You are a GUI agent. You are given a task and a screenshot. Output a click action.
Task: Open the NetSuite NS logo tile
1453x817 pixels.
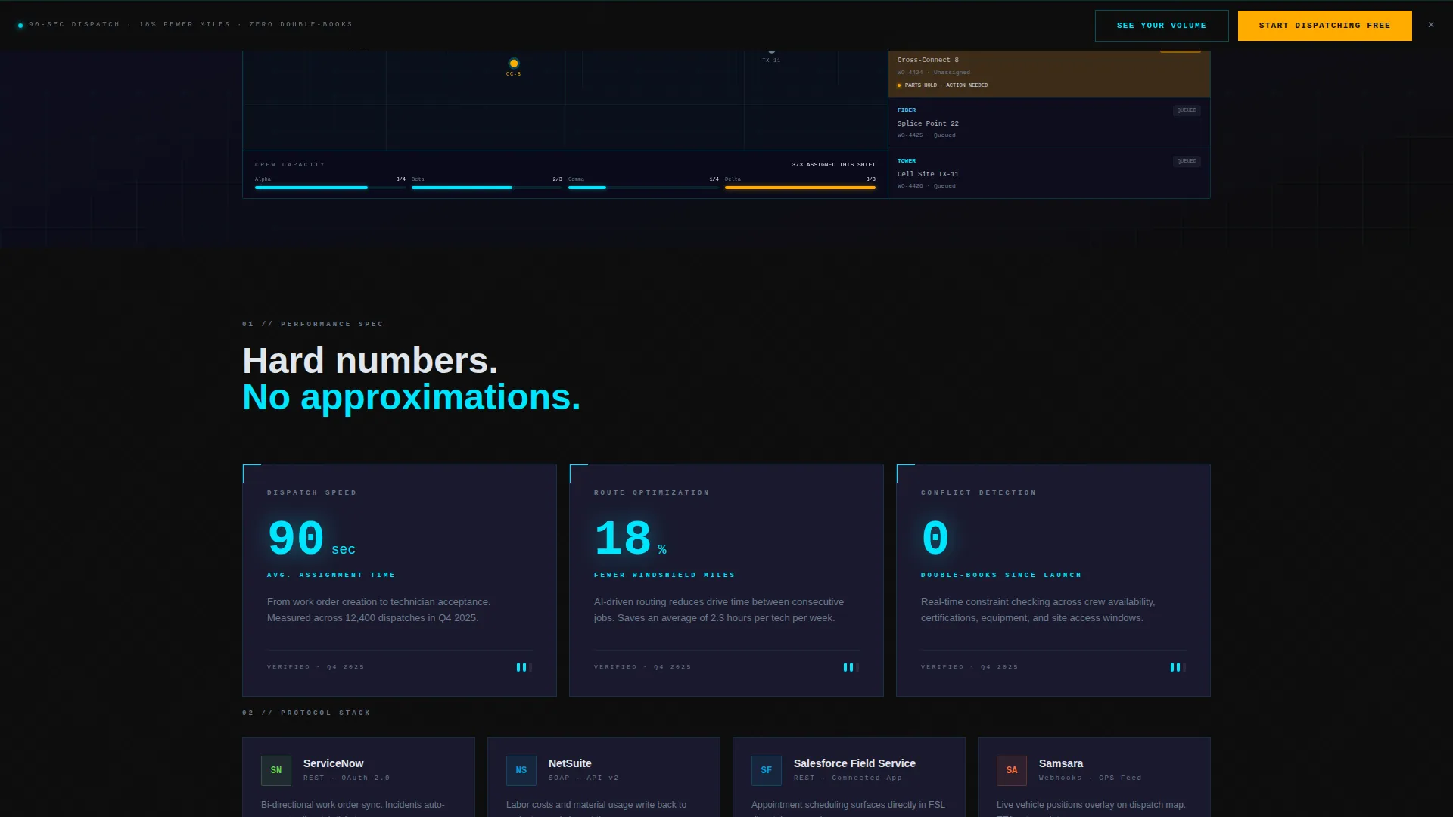521,770
